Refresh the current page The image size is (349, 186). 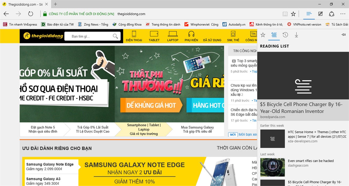tap(31, 14)
